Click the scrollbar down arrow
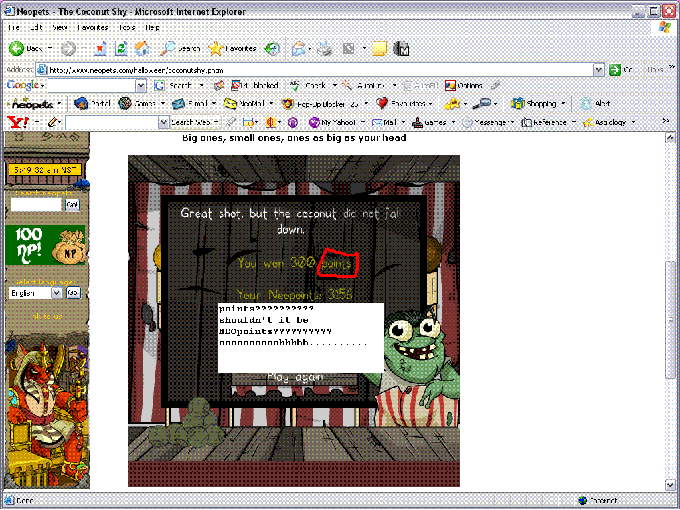 click(671, 485)
